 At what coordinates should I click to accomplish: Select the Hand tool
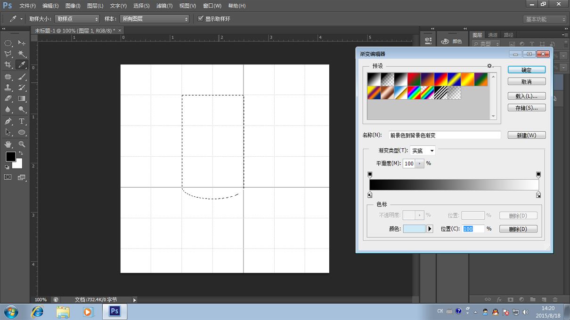click(8, 144)
